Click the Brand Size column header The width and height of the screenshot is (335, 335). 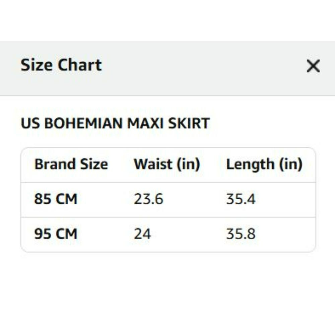tap(71, 164)
